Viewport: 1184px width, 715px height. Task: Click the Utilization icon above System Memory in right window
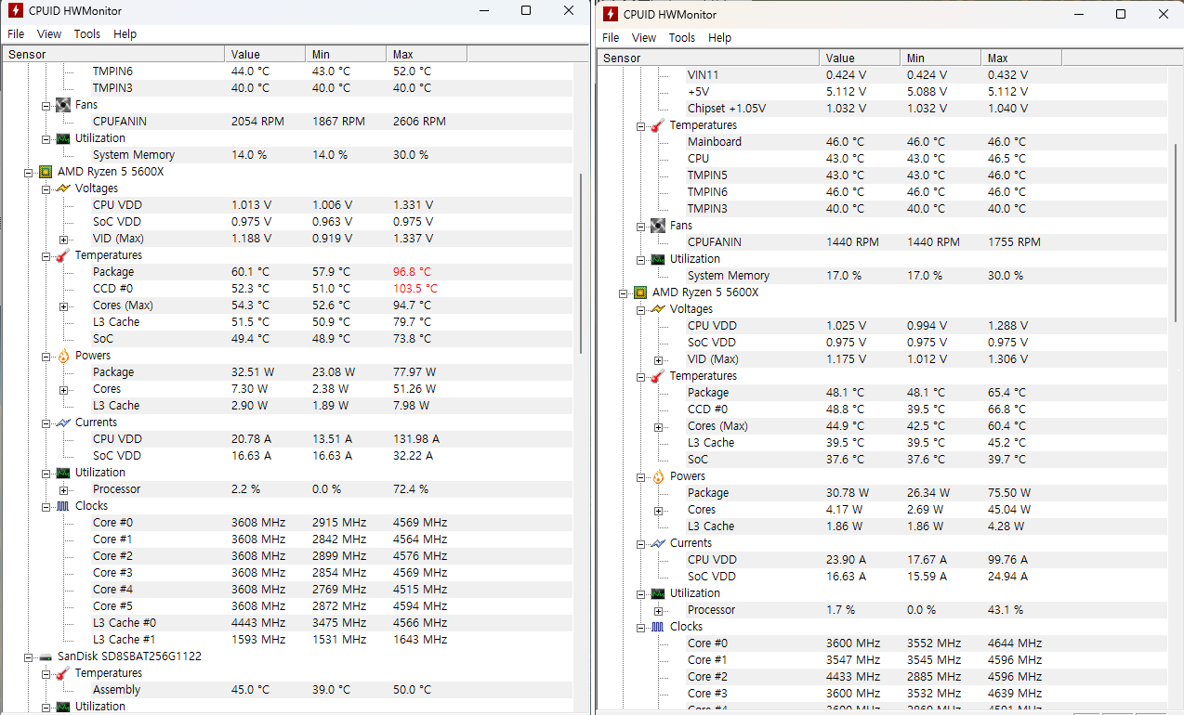pos(658,259)
